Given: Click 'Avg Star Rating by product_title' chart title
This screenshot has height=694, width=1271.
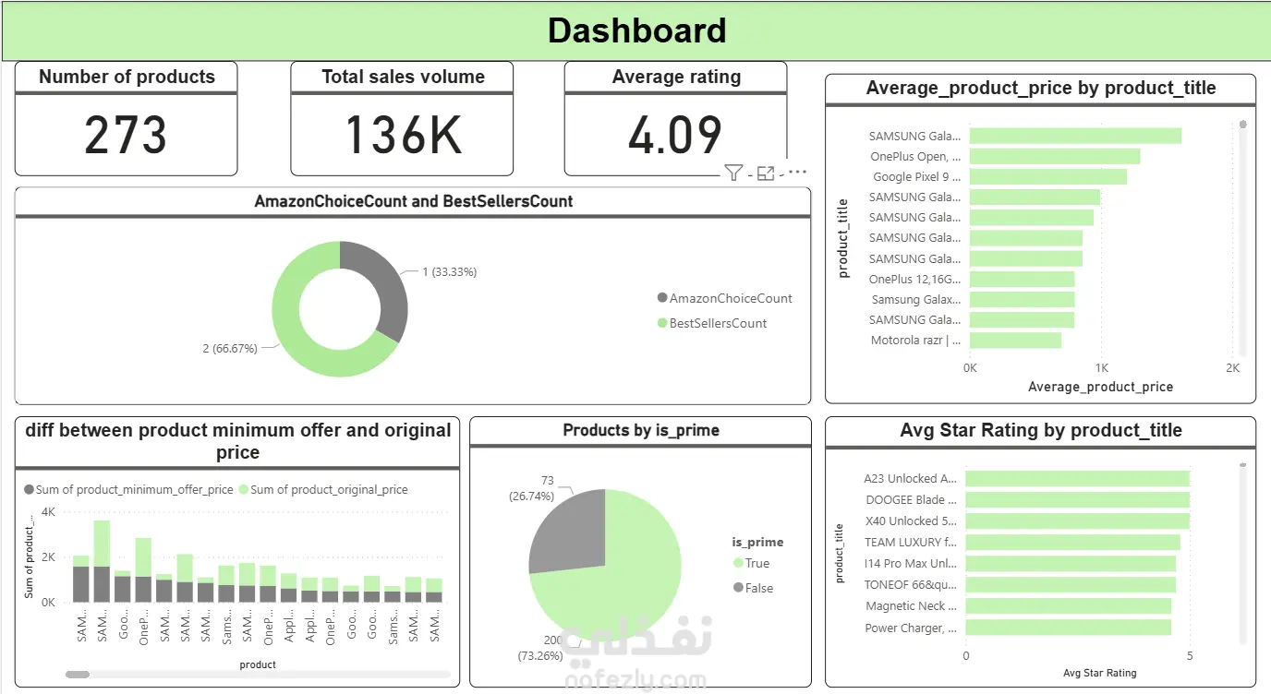Looking at the screenshot, I should pos(1041,431).
